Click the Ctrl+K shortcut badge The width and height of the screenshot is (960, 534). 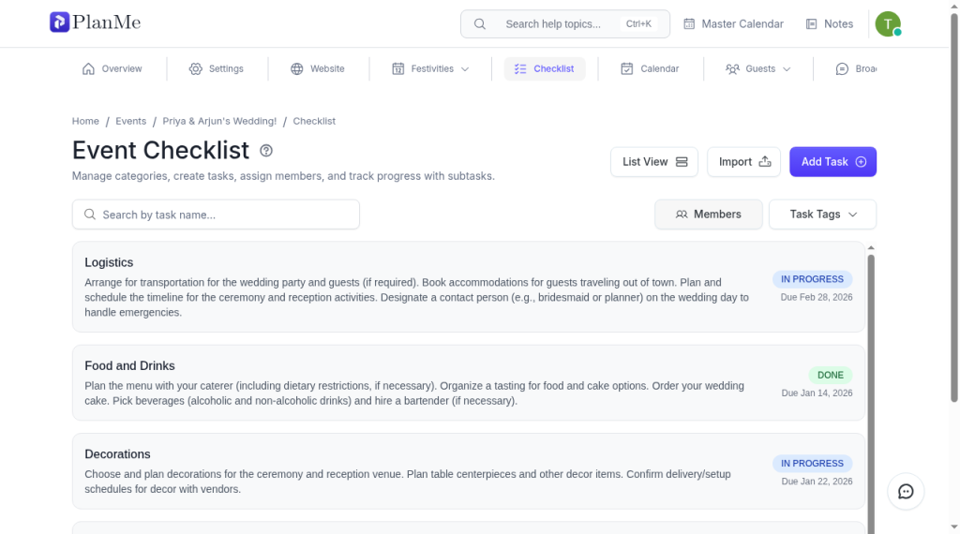point(637,23)
